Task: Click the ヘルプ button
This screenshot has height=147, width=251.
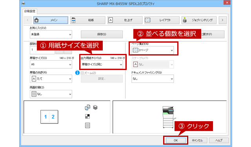Action: [x=219, y=140]
